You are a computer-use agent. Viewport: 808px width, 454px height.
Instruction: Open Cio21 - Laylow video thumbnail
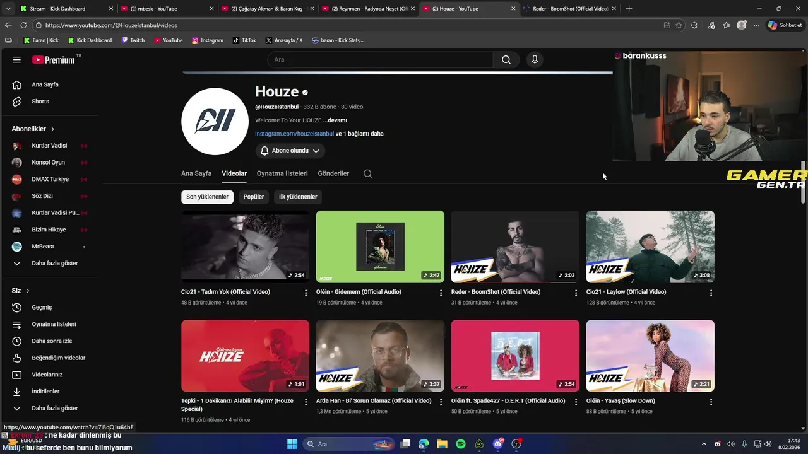(x=650, y=247)
